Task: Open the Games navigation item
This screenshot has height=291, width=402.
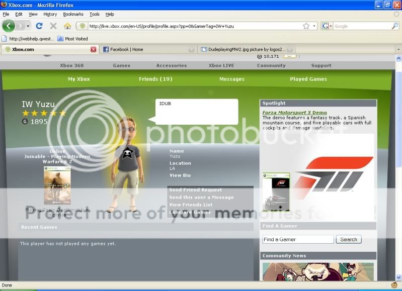Action: pos(122,65)
